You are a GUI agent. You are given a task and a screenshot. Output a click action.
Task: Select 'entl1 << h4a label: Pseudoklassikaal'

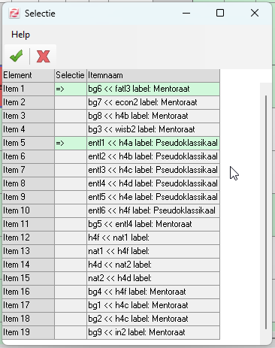pos(153,143)
